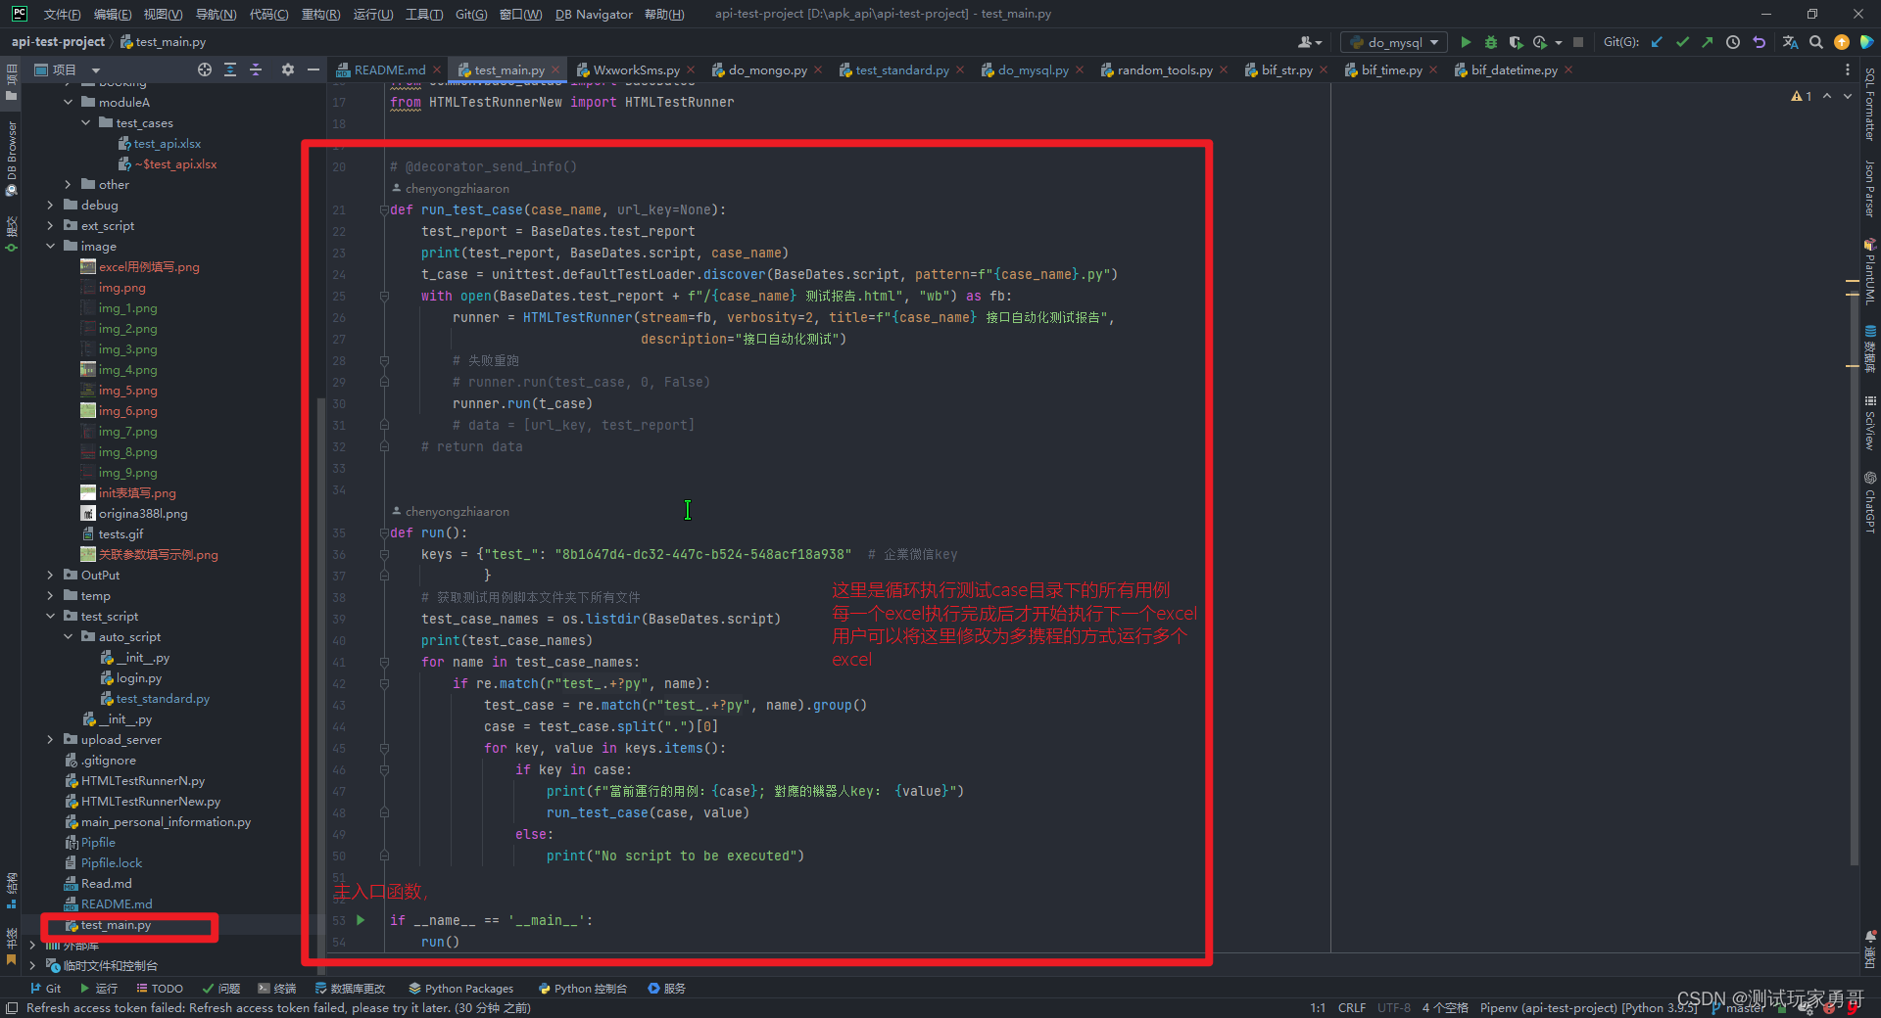Click the Profile run icon in the toolbar
The width and height of the screenshot is (1881, 1018).
1540,42
